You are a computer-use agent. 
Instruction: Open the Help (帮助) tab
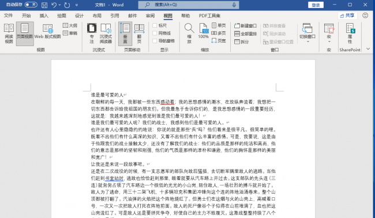coord(185,16)
